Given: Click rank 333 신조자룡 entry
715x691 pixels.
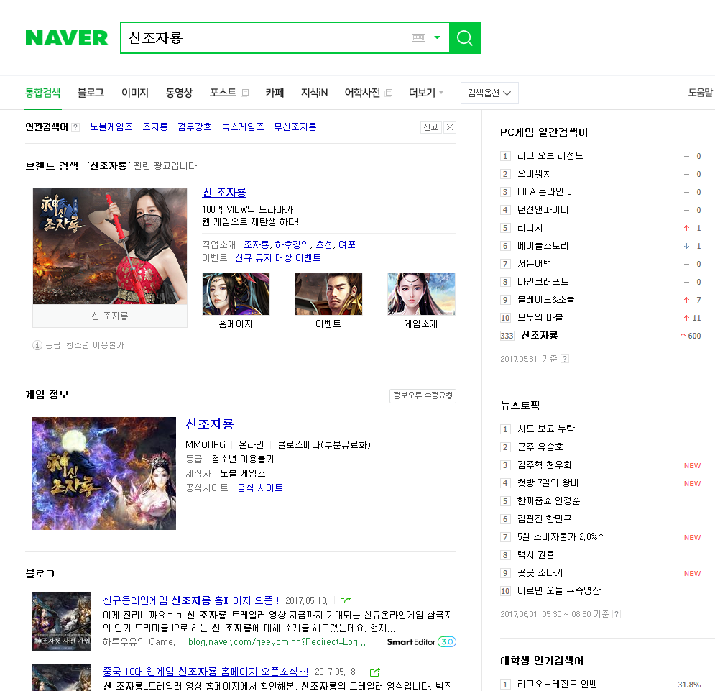Looking at the screenshot, I should 540,336.
